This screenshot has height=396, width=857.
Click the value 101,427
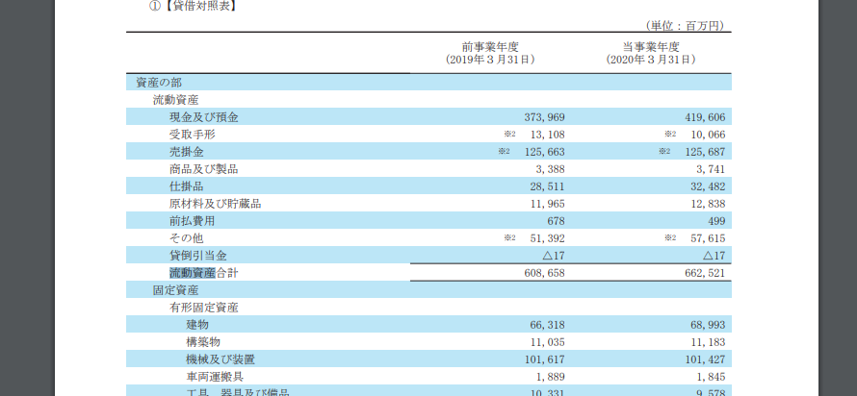tap(705, 359)
